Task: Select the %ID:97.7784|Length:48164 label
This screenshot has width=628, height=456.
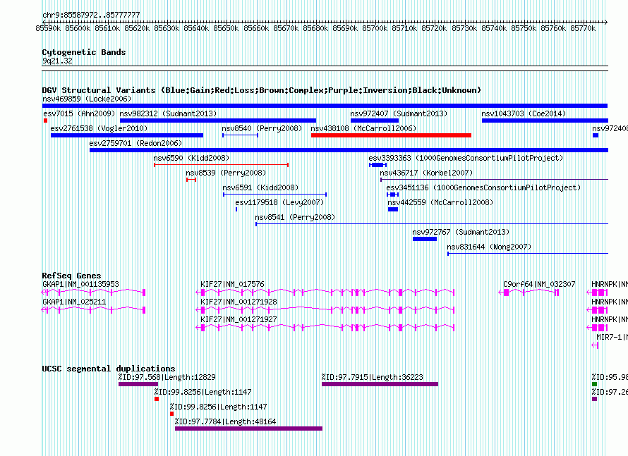Action: click(x=226, y=421)
